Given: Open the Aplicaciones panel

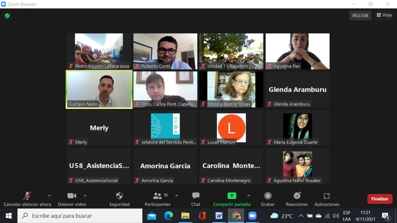Looking at the screenshot, I should (x=327, y=199).
